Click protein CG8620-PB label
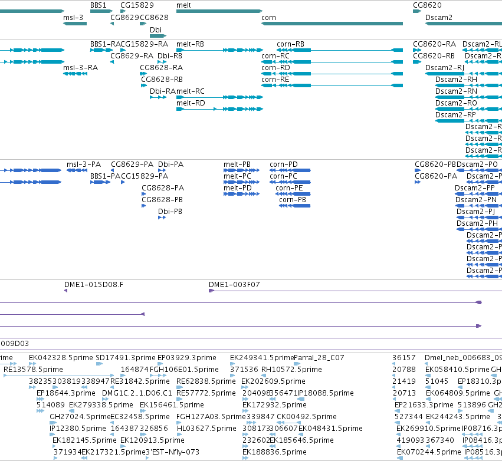This screenshot has width=502, height=461. click(x=435, y=164)
